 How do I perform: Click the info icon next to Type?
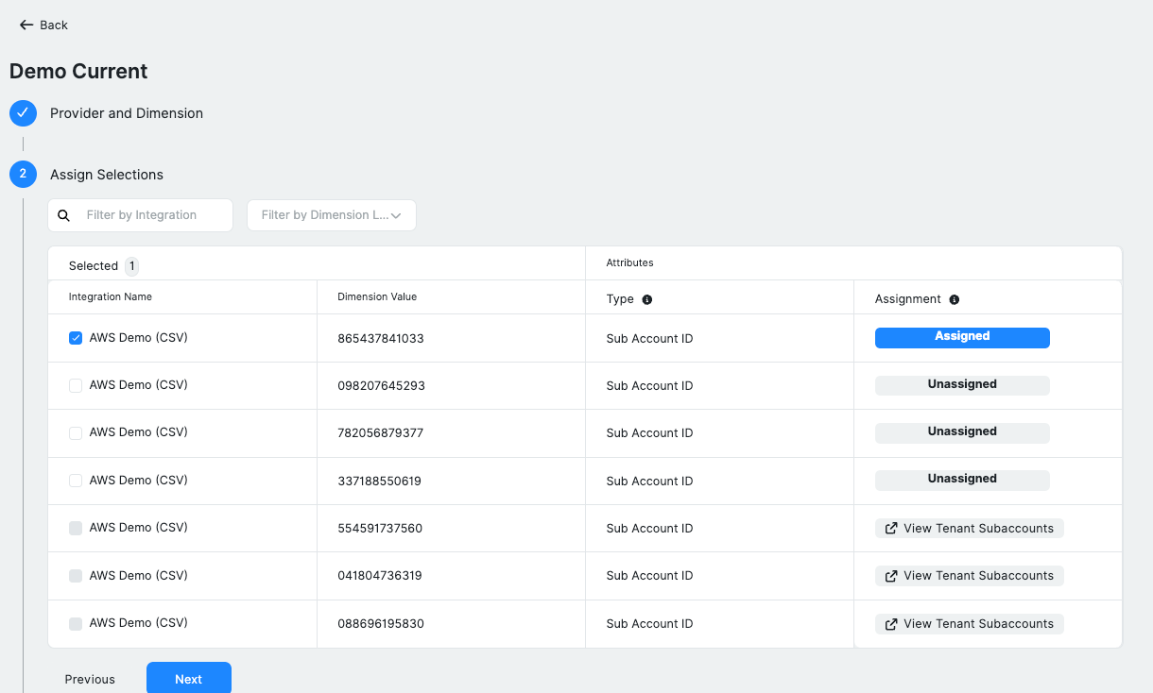647,299
